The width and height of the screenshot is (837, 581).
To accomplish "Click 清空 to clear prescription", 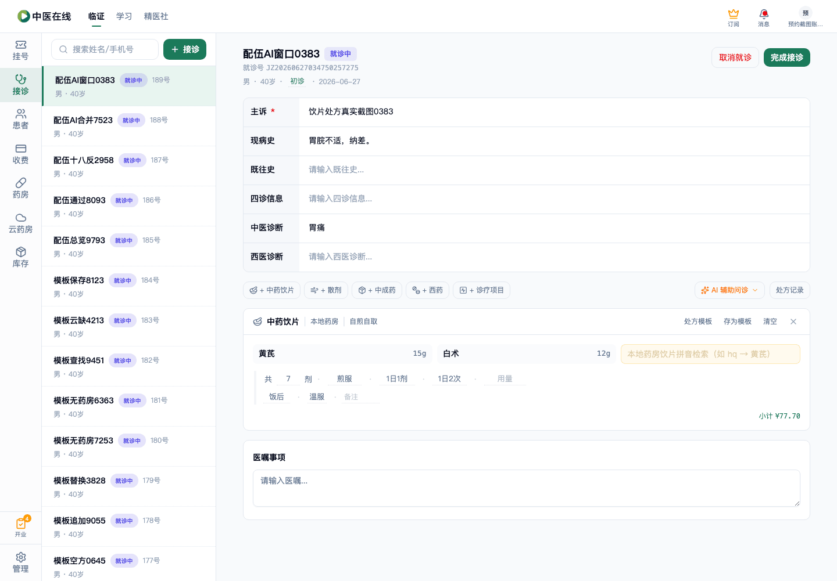I will click(770, 322).
